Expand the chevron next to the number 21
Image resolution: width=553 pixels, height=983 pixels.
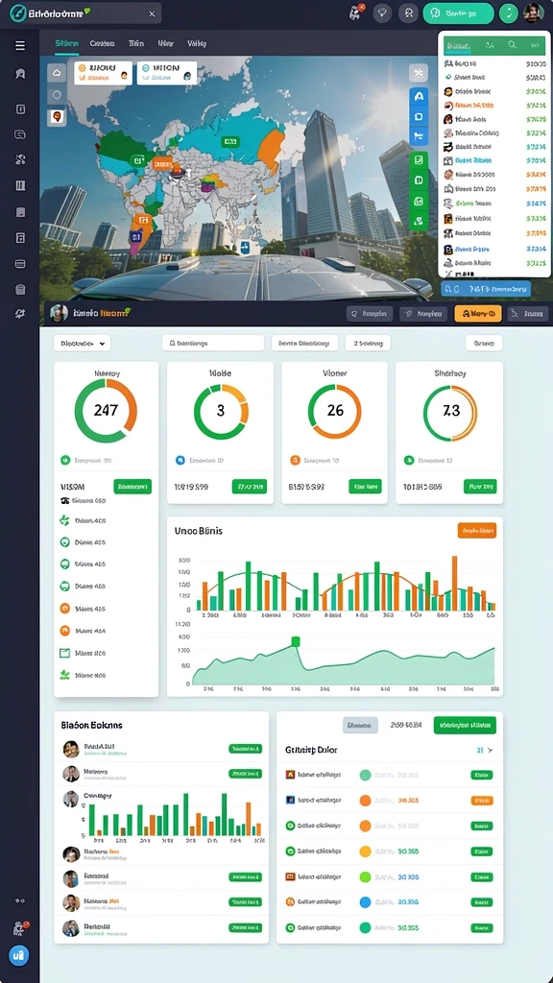[x=491, y=750]
